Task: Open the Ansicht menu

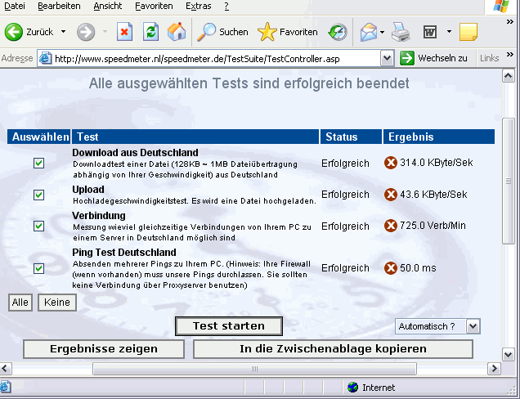Action: click(107, 6)
